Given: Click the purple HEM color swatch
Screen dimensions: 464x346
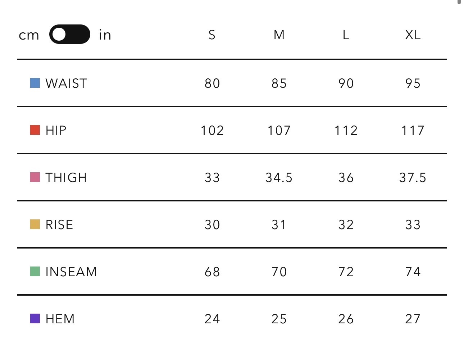Looking at the screenshot, I should pyautogui.click(x=35, y=319).
